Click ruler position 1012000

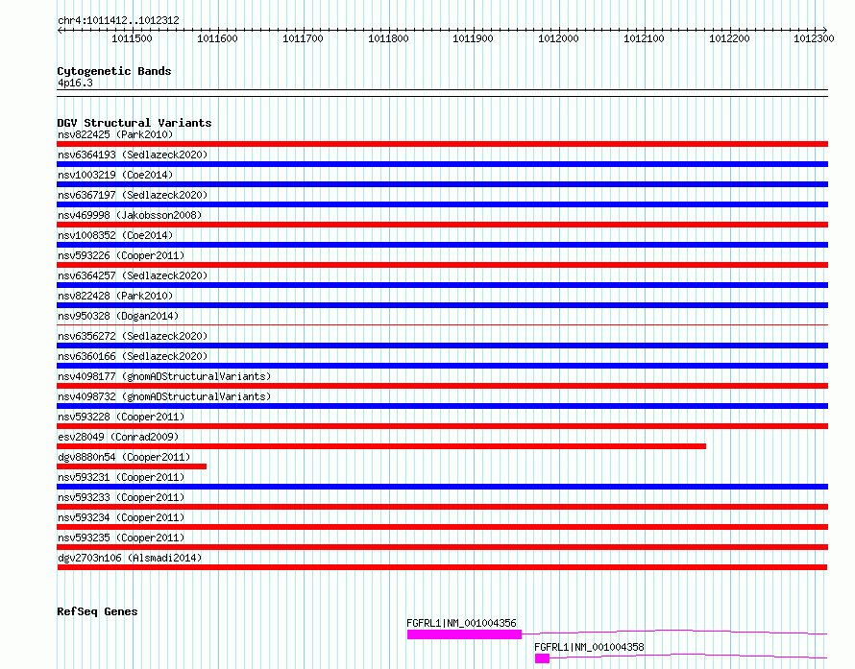pyautogui.click(x=558, y=38)
